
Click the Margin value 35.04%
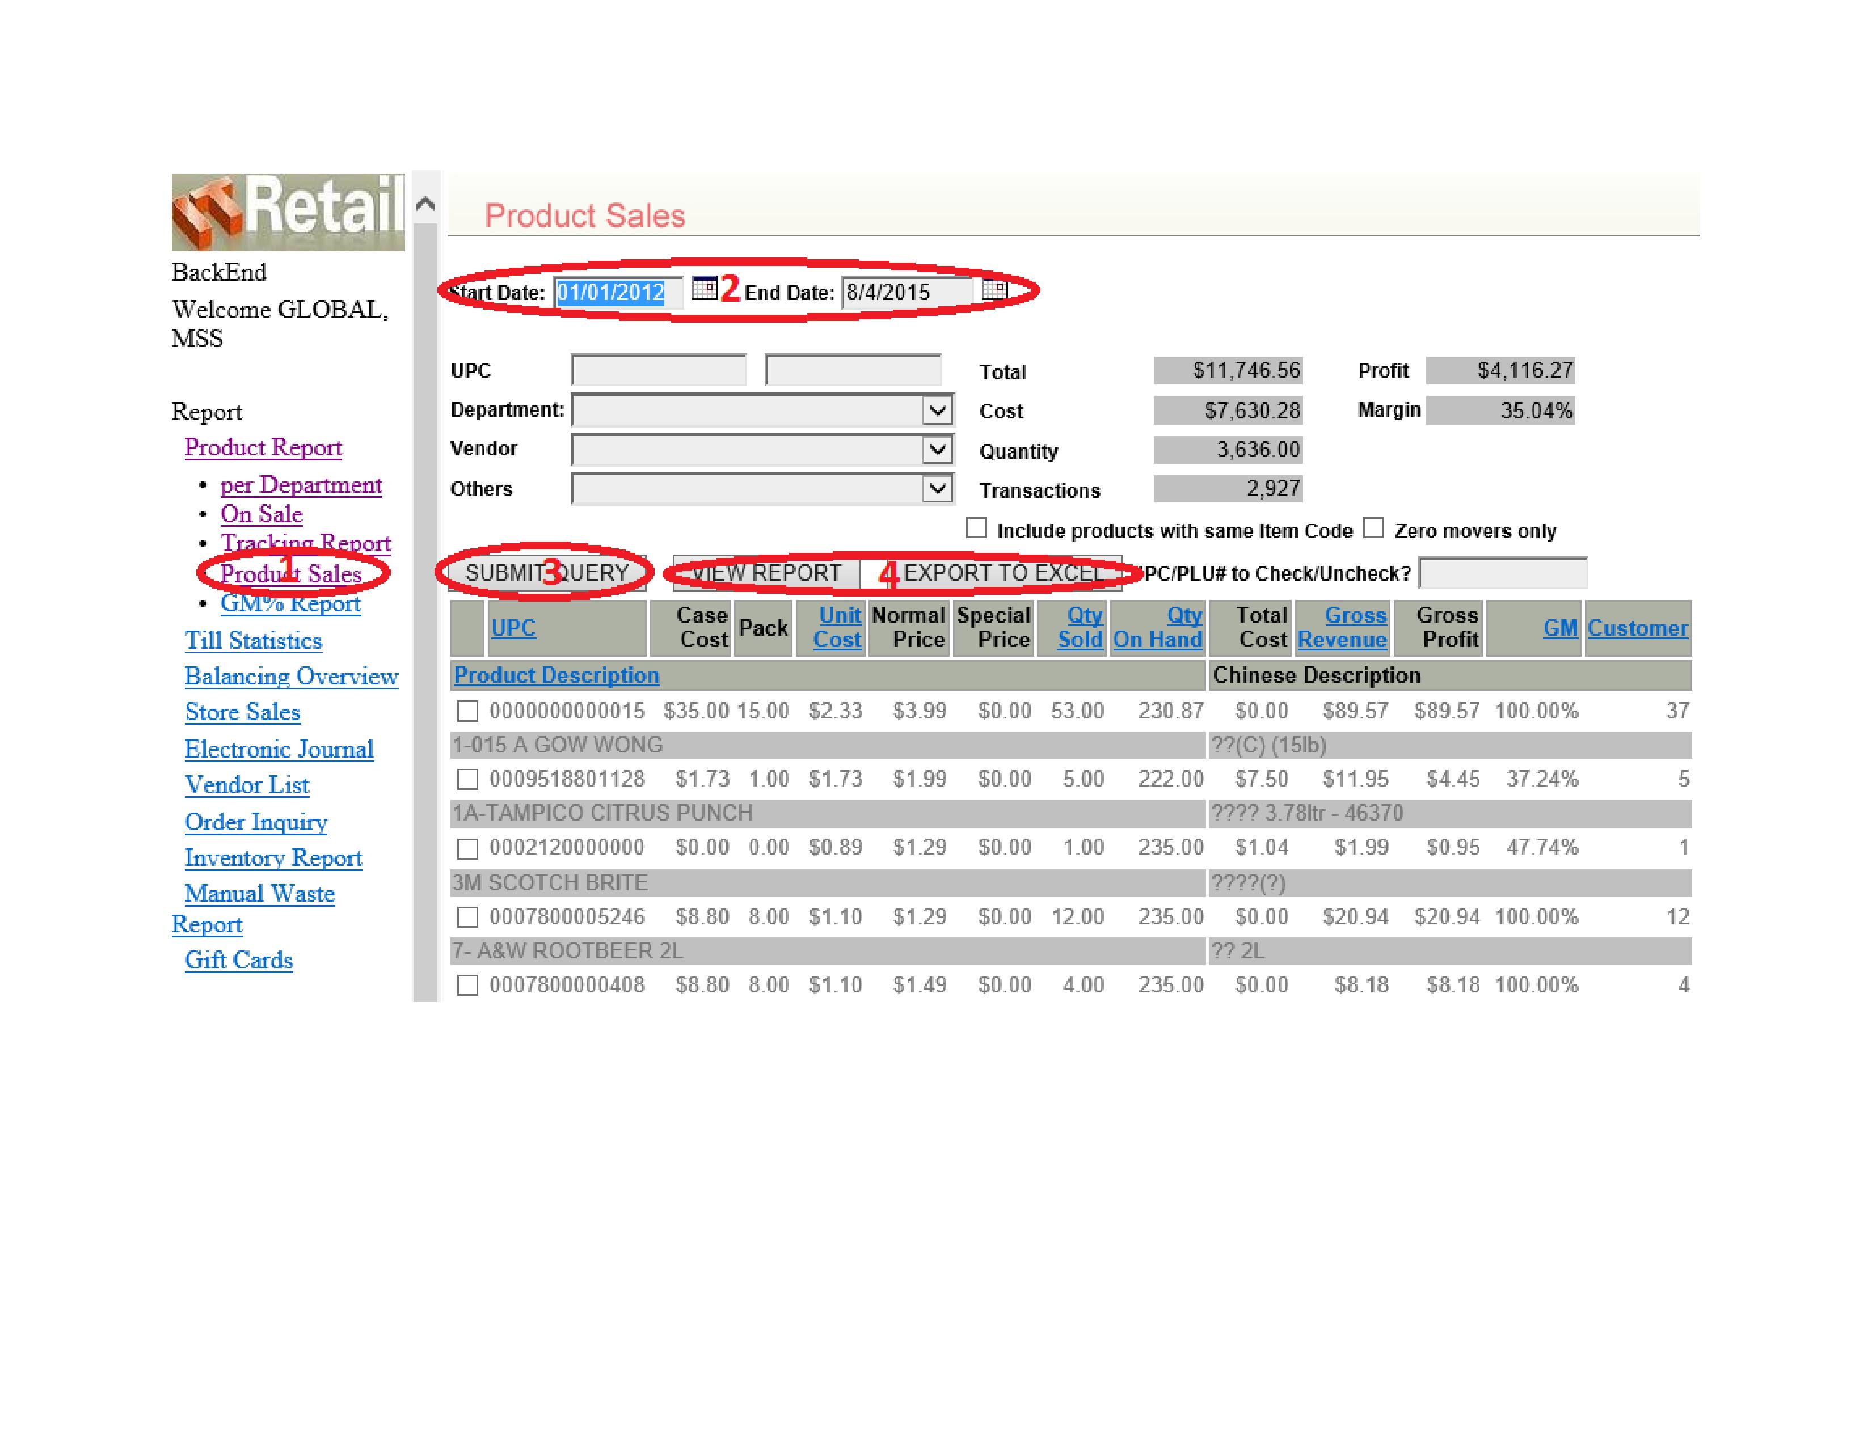pos(1500,411)
